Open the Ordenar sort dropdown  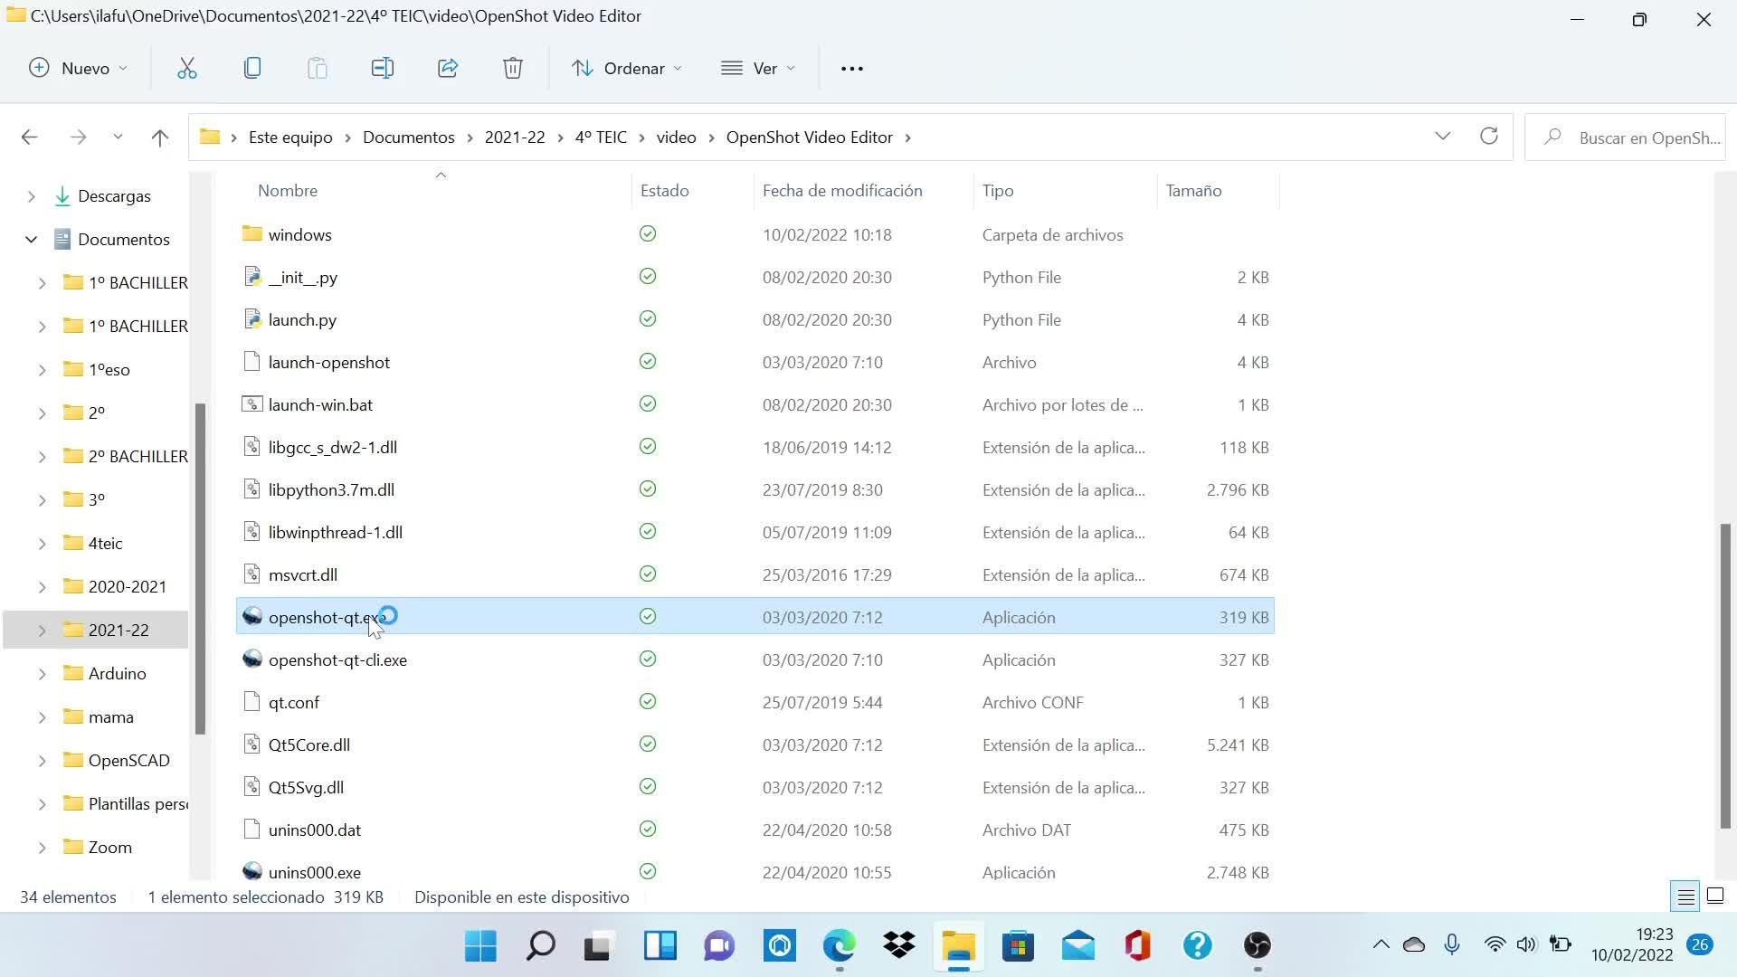coord(627,69)
